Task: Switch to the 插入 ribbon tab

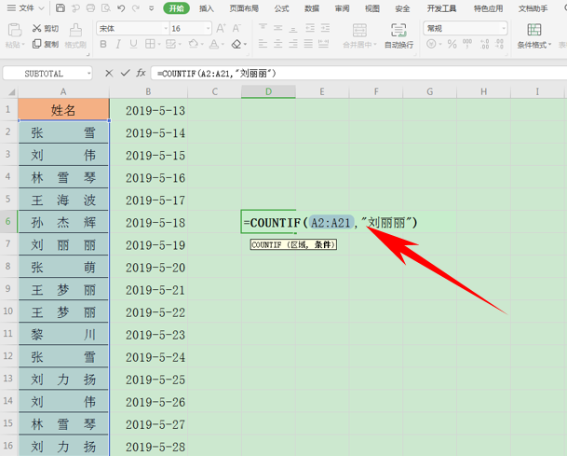Action: tap(206, 8)
